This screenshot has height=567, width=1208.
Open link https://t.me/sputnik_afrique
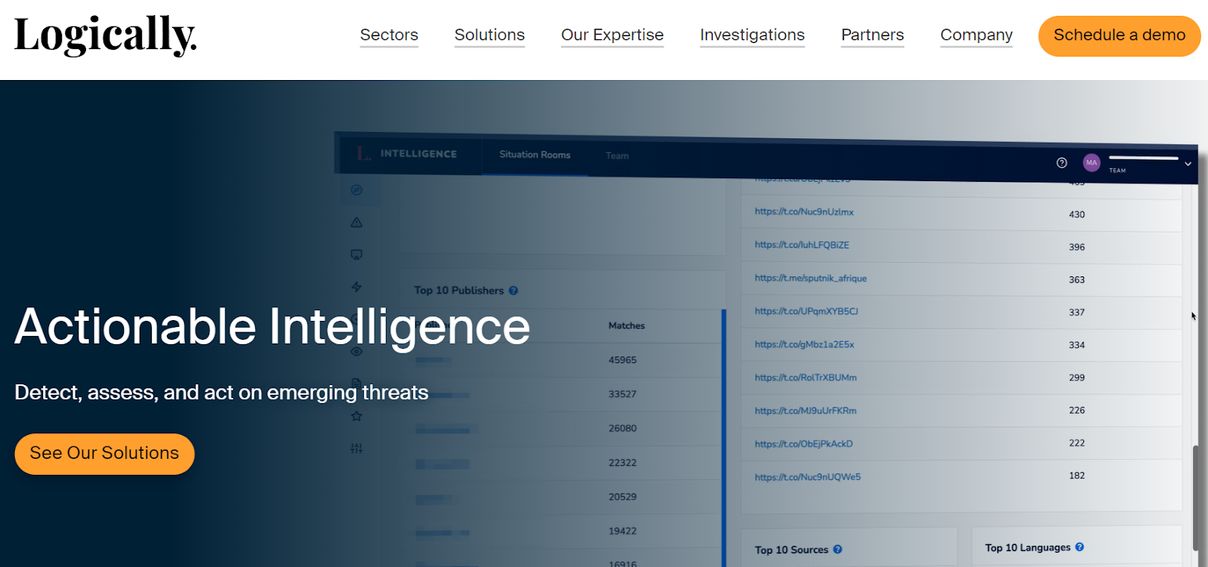811,279
